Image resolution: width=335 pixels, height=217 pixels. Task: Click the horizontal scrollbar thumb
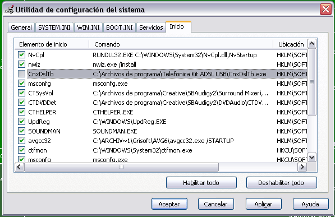[121, 167]
